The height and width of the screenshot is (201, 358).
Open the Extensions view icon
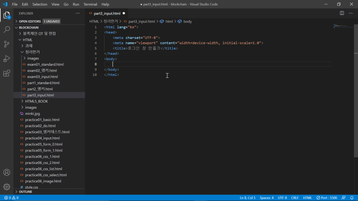(x=7, y=73)
